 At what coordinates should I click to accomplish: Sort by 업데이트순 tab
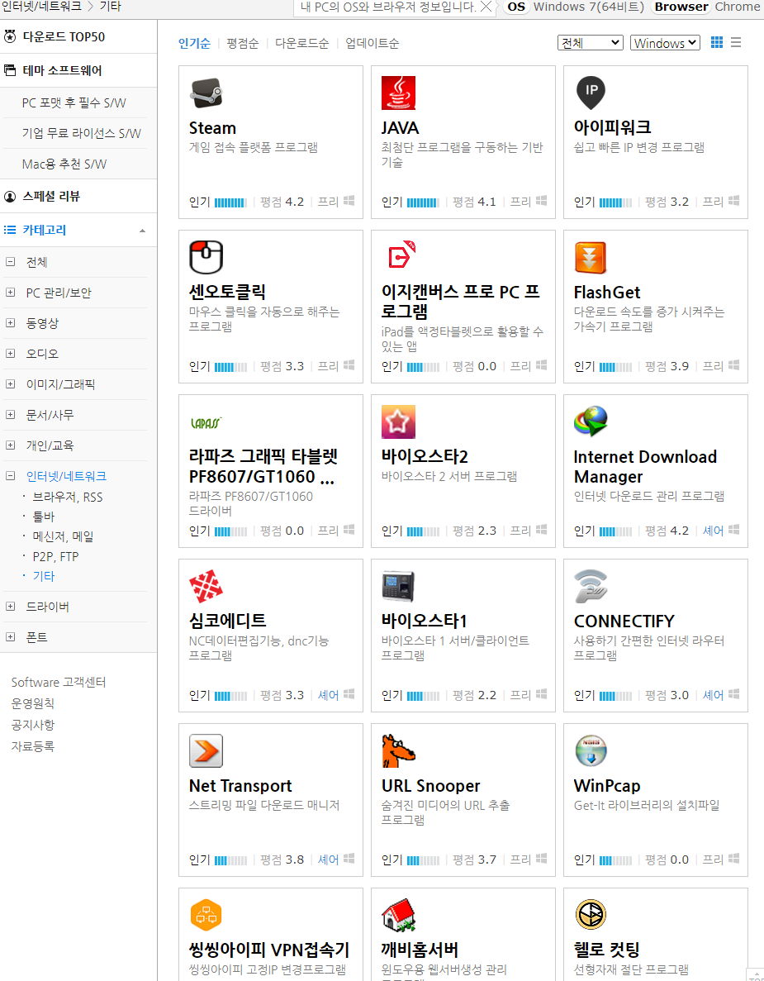[372, 43]
